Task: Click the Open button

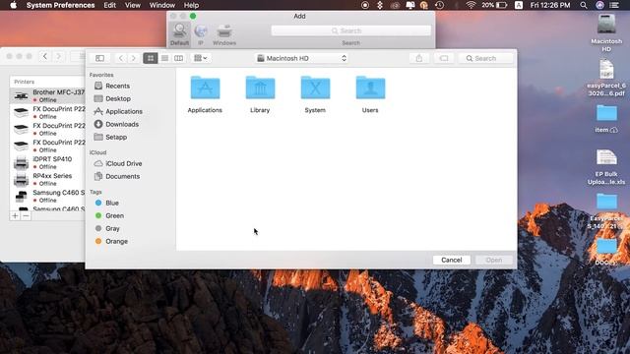Action: [x=494, y=260]
